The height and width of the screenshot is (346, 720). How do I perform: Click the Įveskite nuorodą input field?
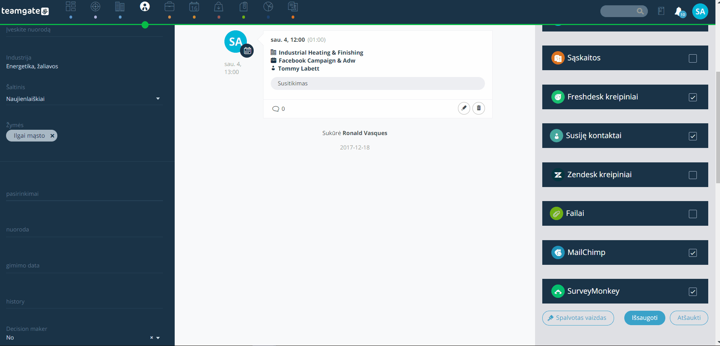pos(84,30)
